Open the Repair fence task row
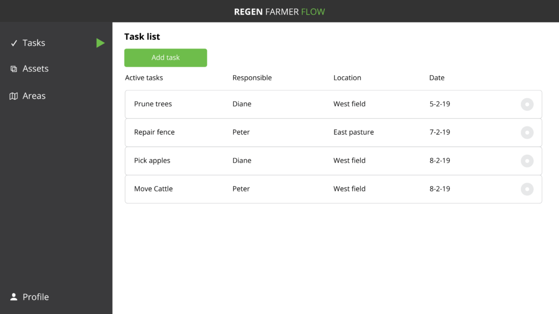The width and height of the screenshot is (559, 314). 334,132
